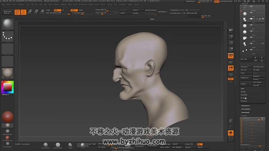Select the Move transform tool

[x=30, y=12]
